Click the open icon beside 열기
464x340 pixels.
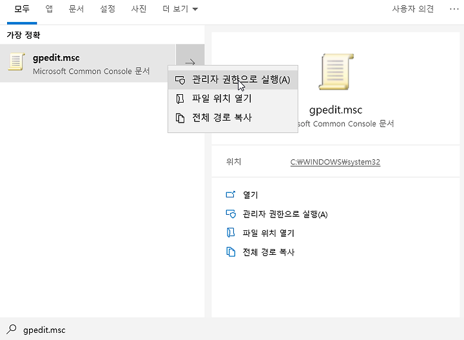click(231, 195)
